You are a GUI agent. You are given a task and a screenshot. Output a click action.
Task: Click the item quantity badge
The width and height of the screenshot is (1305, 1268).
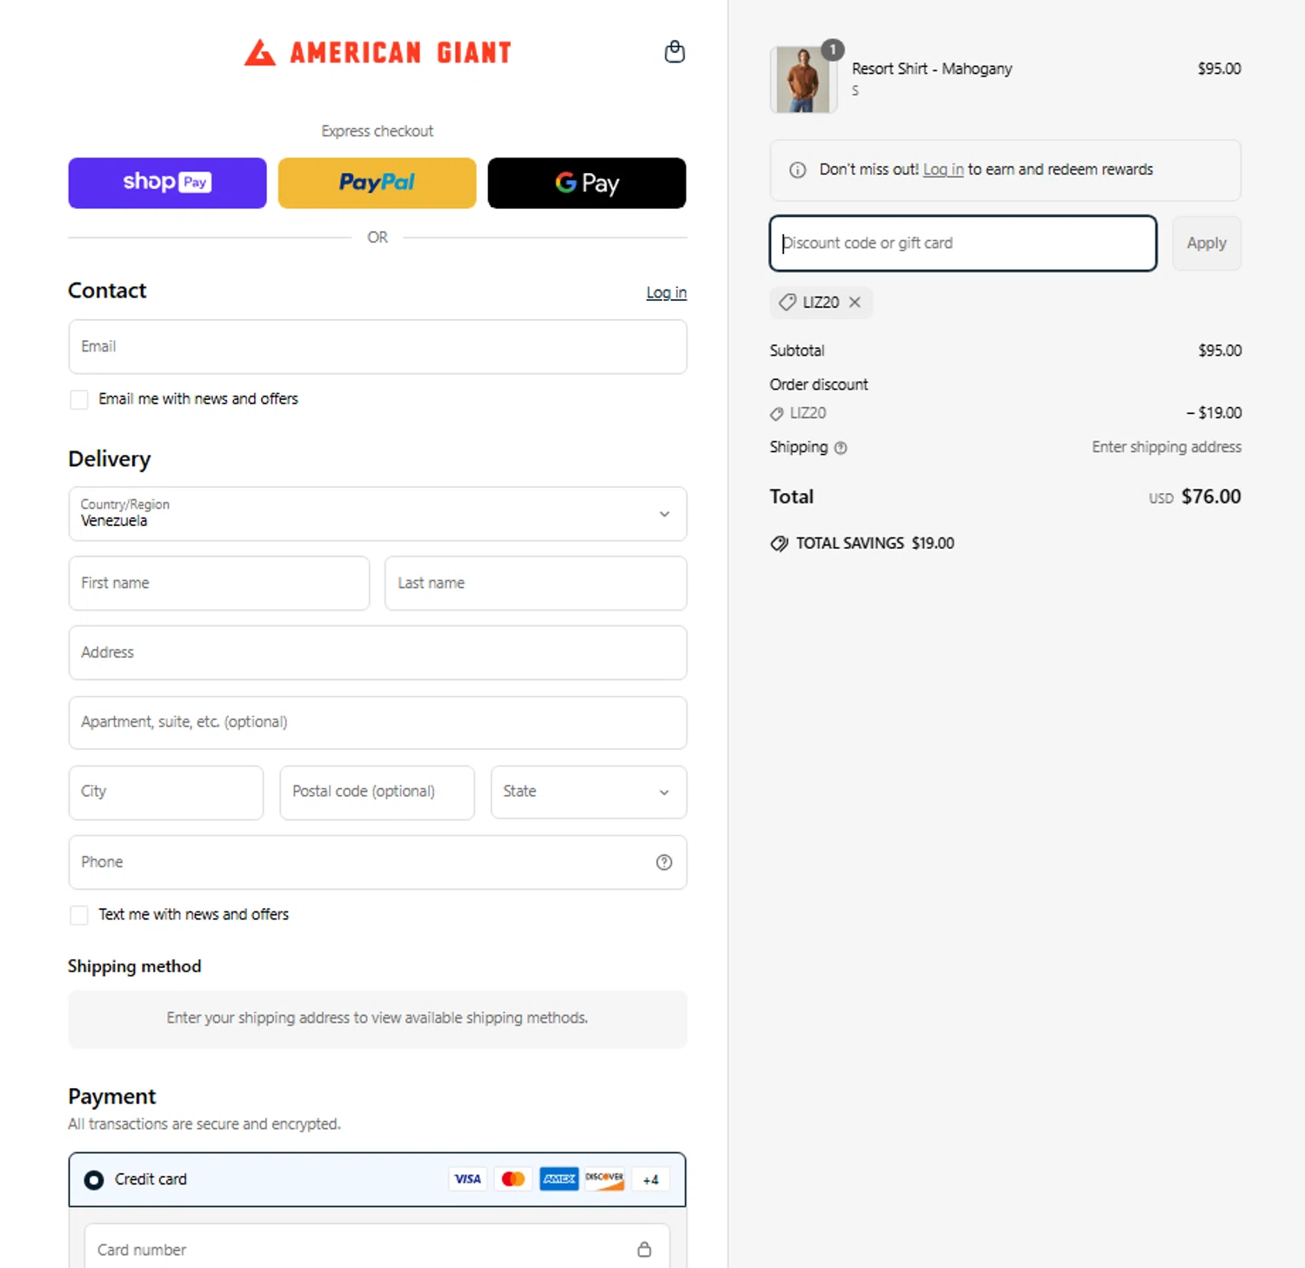point(833,50)
